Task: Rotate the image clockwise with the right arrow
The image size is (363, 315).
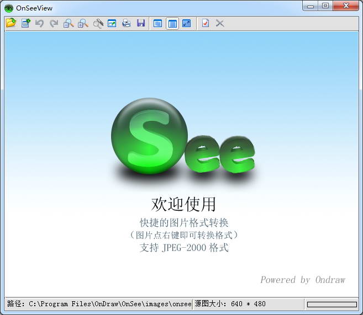Action: click(54, 23)
